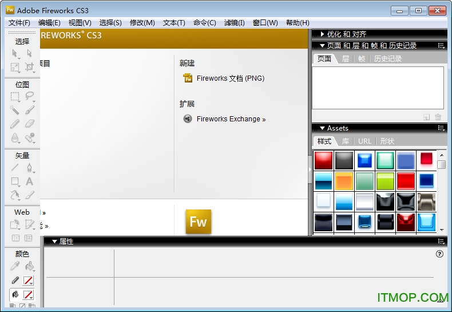Viewport: 452px width, 312px height.
Task: Collapse the Assets panel
Action: coord(322,128)
